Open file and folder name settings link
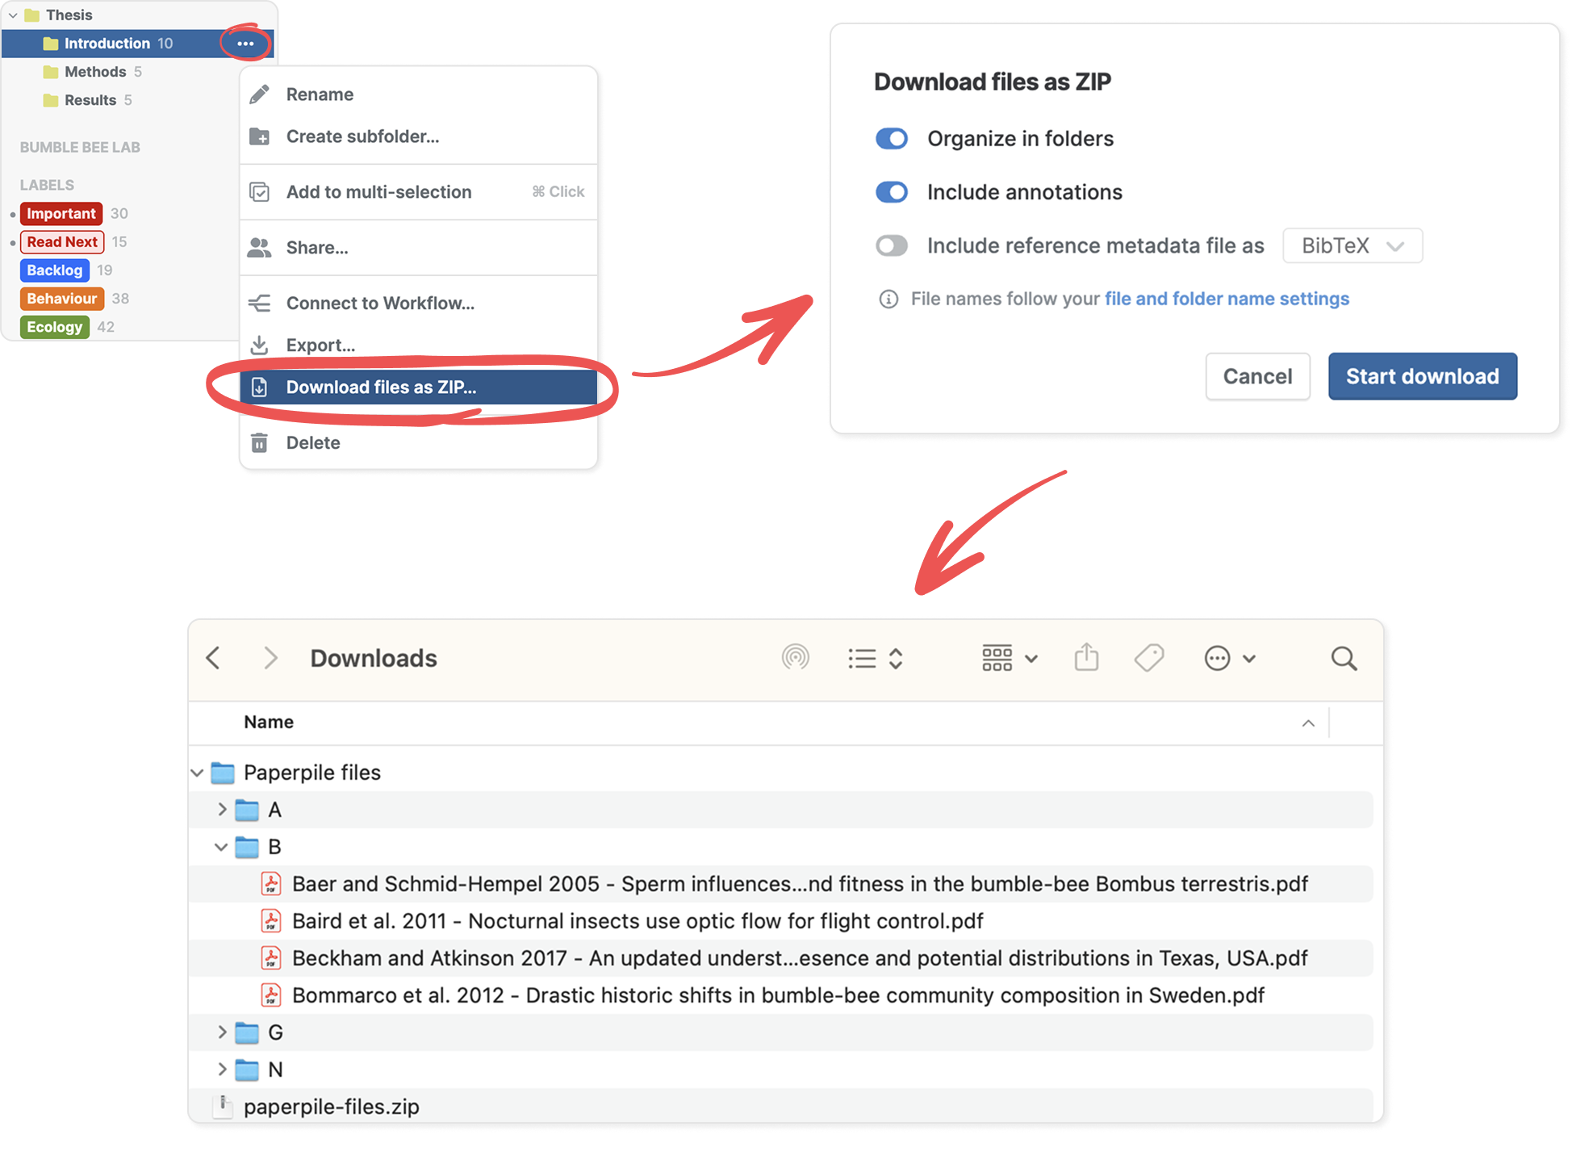Image resolution: width=1572 pixels, height=1156 pixels. [1226, 299]
